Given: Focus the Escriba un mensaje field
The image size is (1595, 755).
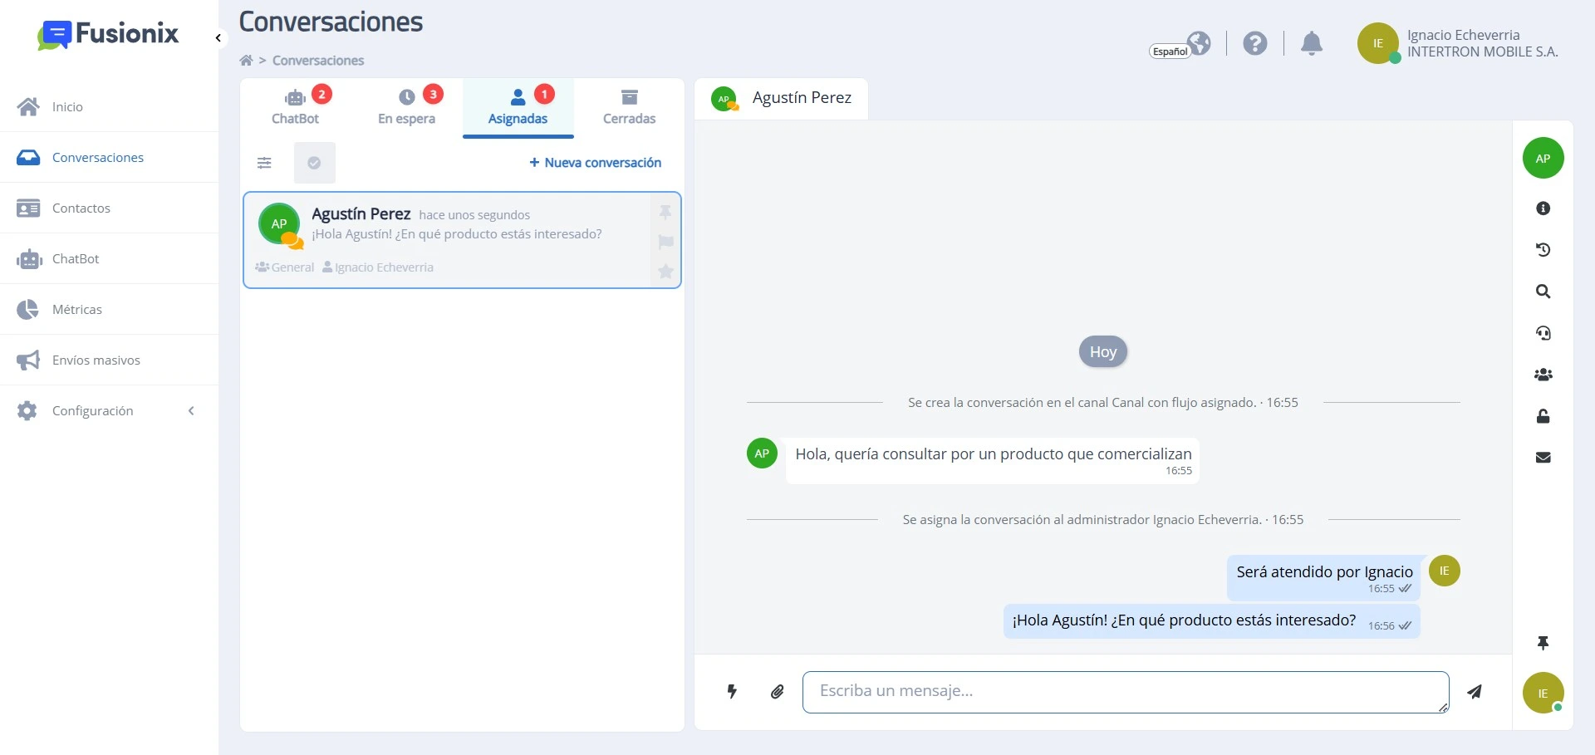Looking at the screenshot, I should pyautogui.click(x=1126, y=692).
